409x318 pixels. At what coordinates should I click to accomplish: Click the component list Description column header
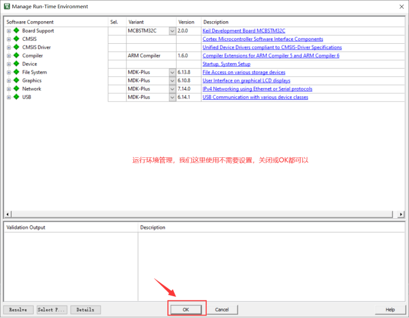pos(303,22)
